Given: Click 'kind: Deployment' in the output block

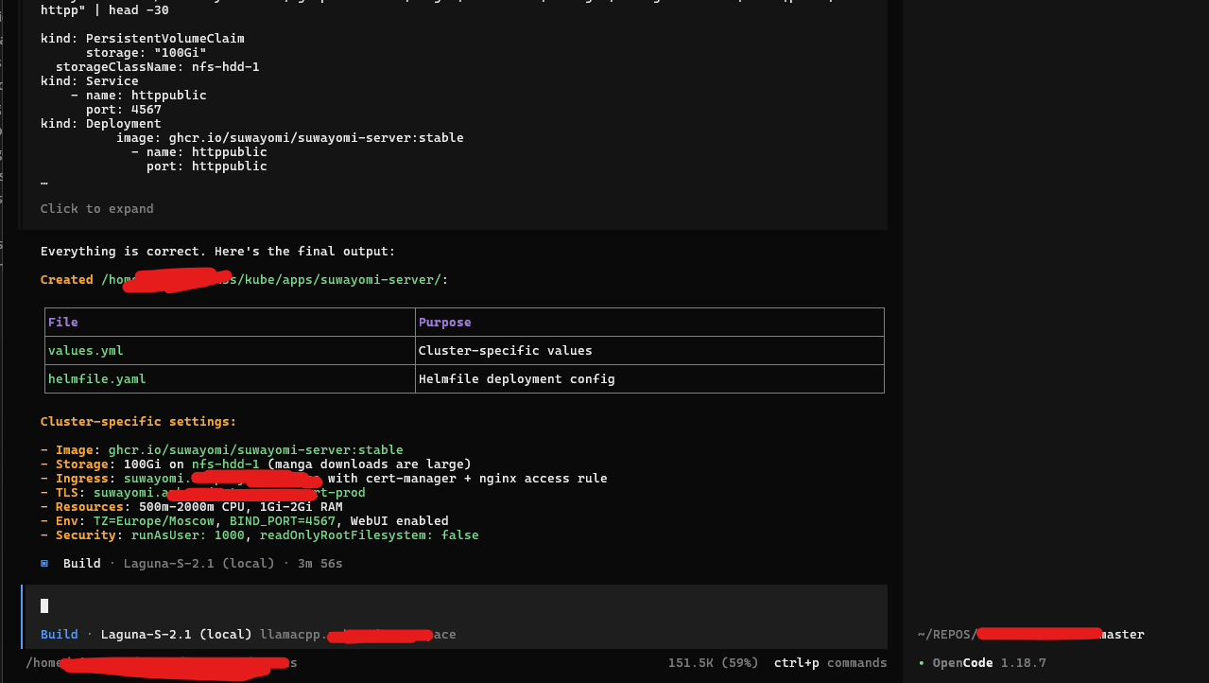Looking at the screenshot, I should pyautogui.click(x=101, y=124).
